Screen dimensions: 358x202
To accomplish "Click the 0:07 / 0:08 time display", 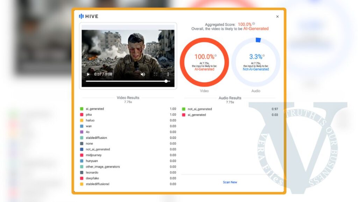I will point(103,74).
